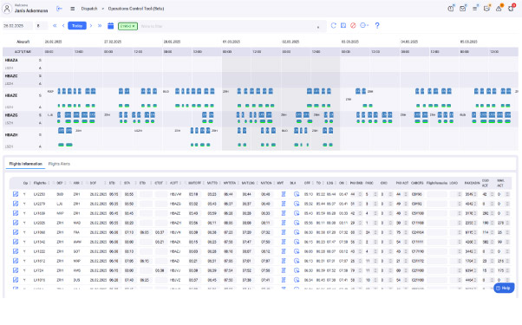Click the blue Help button
This screenshot has width=522, height=325.
pyautogui.click(x=504, y=288)
